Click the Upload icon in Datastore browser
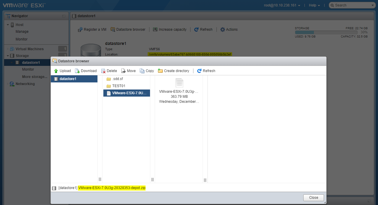 (x=56, y=71)
